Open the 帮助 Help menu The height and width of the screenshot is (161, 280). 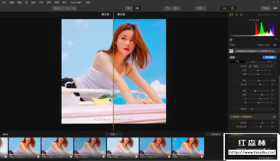[88, 2]
